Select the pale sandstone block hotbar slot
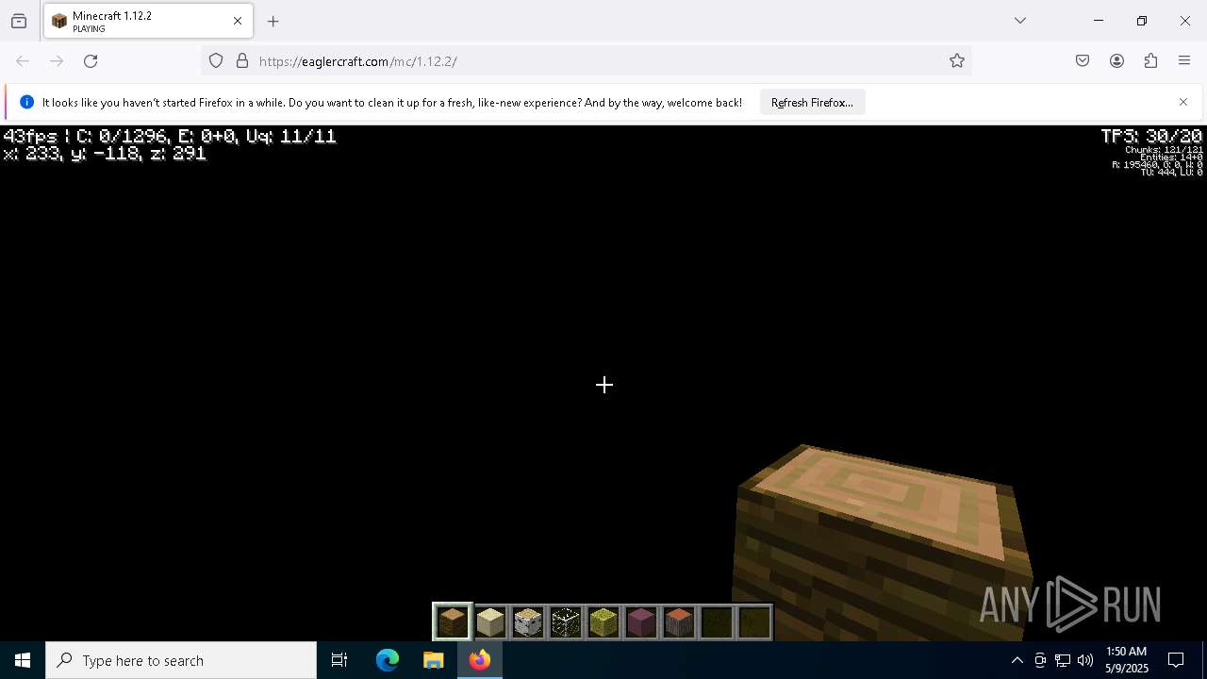The image size is (1207, 679). tap(490, 622)
